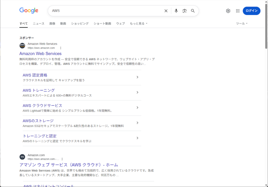
Task: Open アマゾン ウェブ サービス (AWS クラウド) - ホーム result
Action: coord(69,165)
